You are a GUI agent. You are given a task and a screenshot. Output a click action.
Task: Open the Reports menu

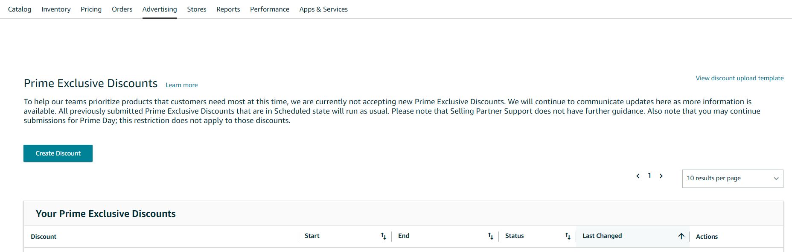(228, 9)
